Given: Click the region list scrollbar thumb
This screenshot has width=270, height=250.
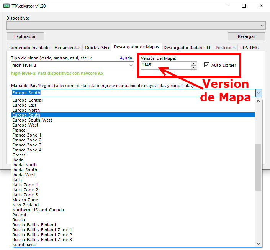Looking at the screenshot, I should click(x=258, y=167).
